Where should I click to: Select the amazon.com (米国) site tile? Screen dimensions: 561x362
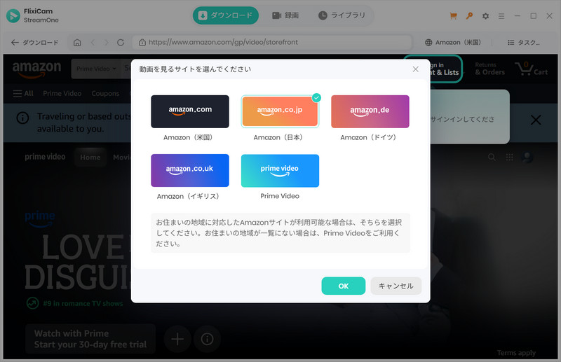pyautogui.click(x=189, y=111)
